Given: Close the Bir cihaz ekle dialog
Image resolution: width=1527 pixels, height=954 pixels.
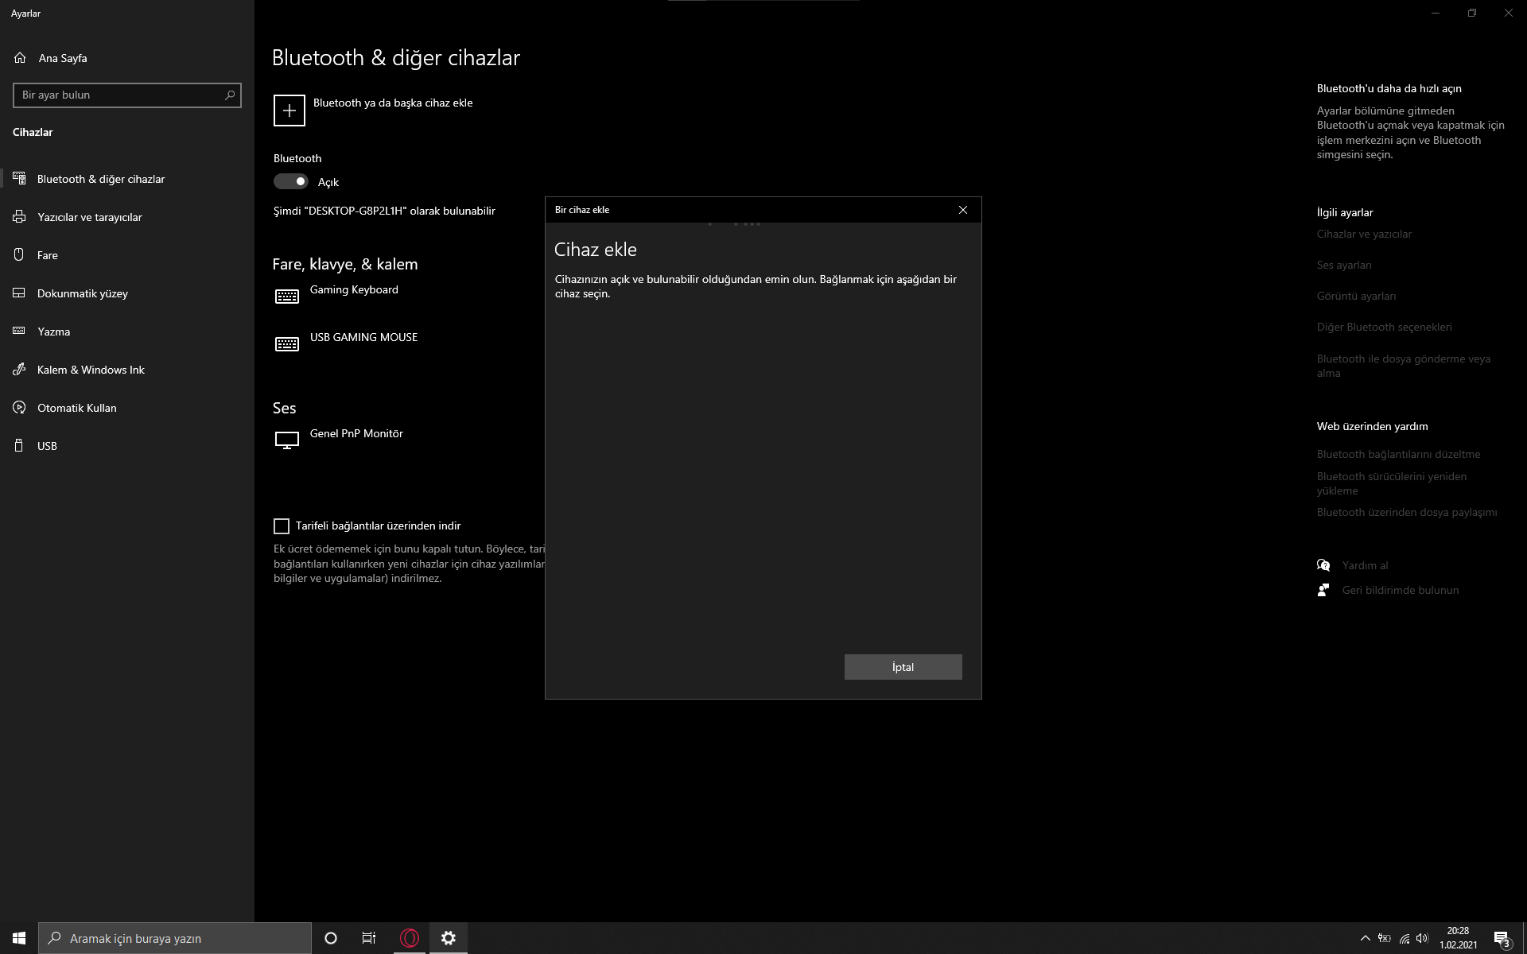Looking at the screenshot, I should click(962, 210).
